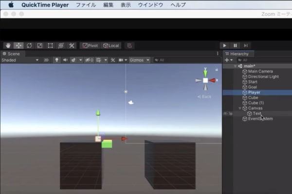Click the X axis on scene gizmo
The height and width of the screenshot is (194, 292).
pos(213,80)
